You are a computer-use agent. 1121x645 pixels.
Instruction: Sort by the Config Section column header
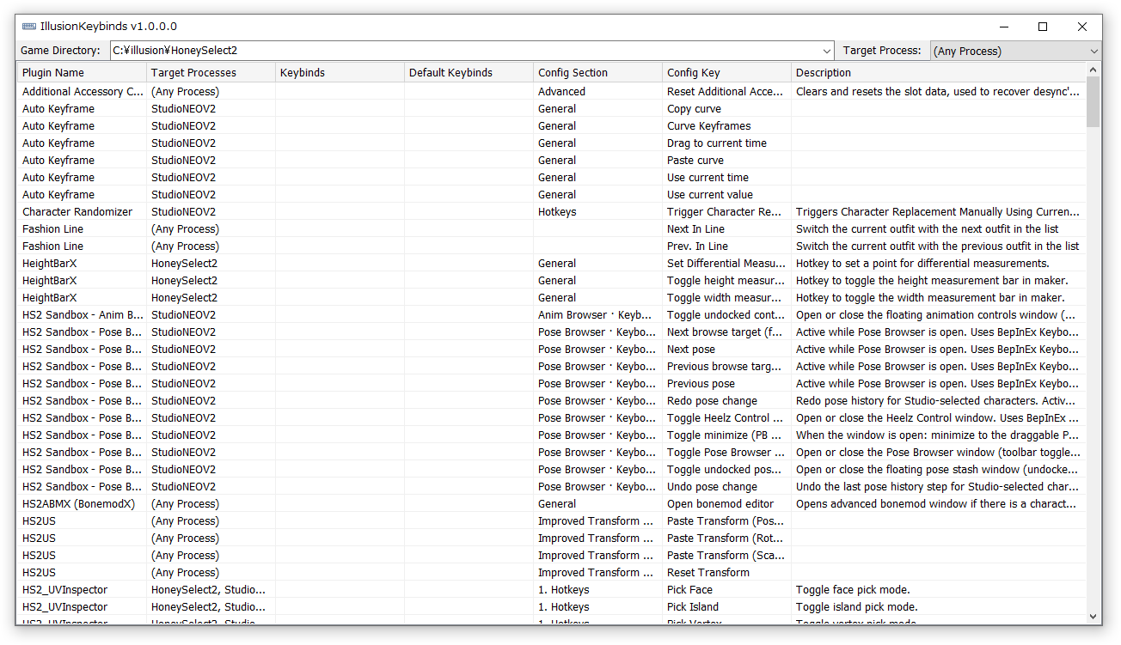click(598, 73)
